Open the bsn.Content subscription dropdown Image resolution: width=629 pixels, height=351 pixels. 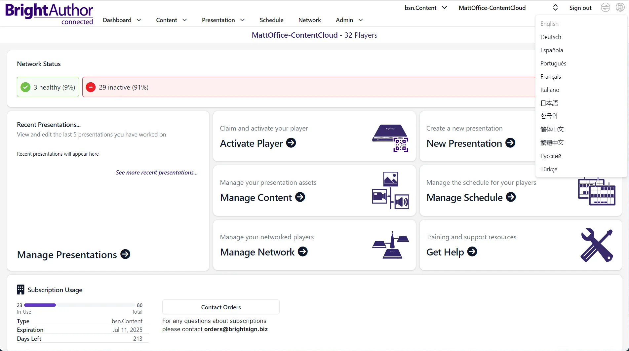click(x=426, y=8)
